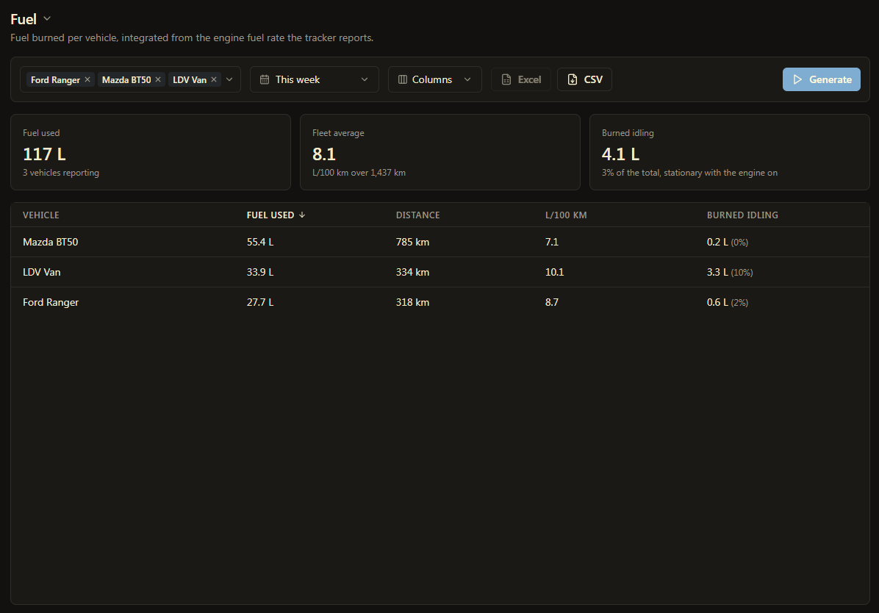Click the Generate button
879x613 pixels.
click(x=821, y=79)
